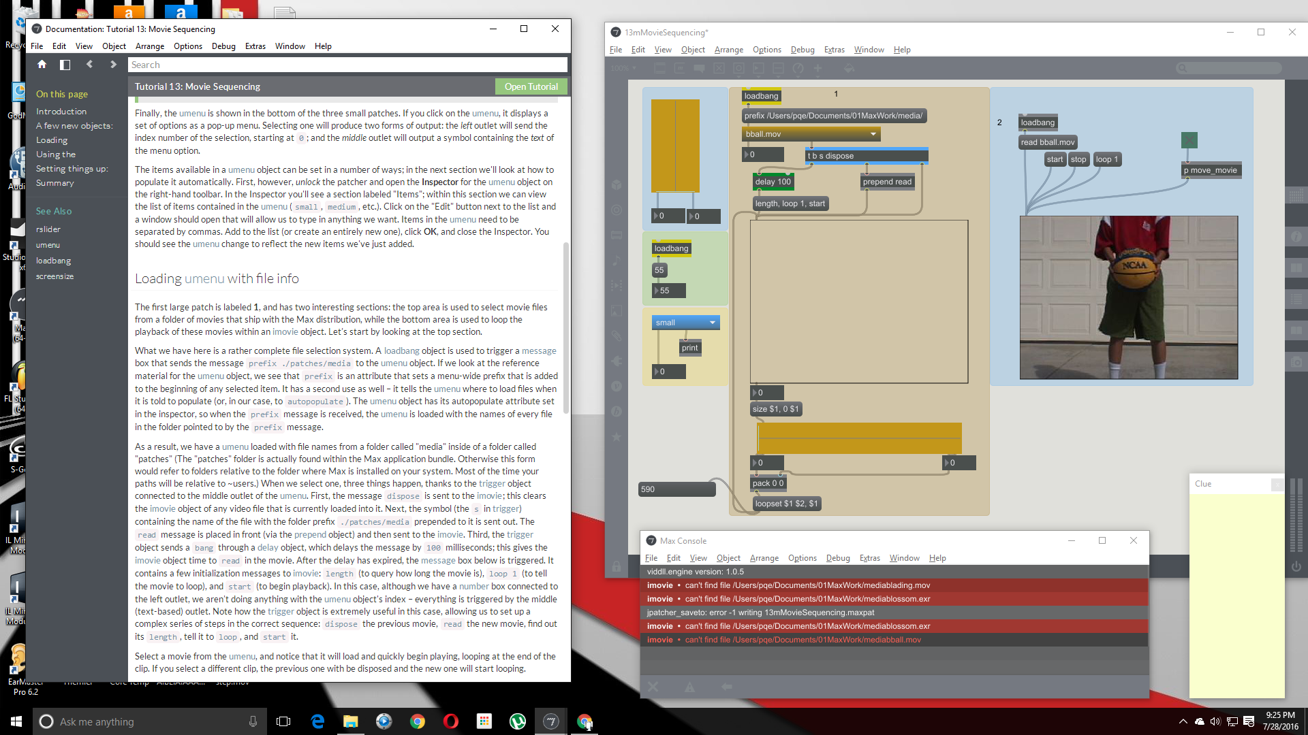Click the 'loop 1' message box
1308x735 pixels.
tap(1106, 159)
